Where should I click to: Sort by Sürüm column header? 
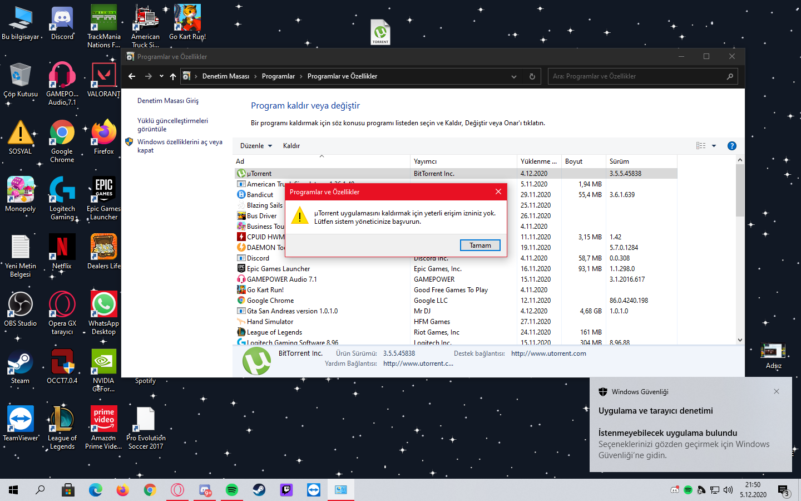pos(641,161)
